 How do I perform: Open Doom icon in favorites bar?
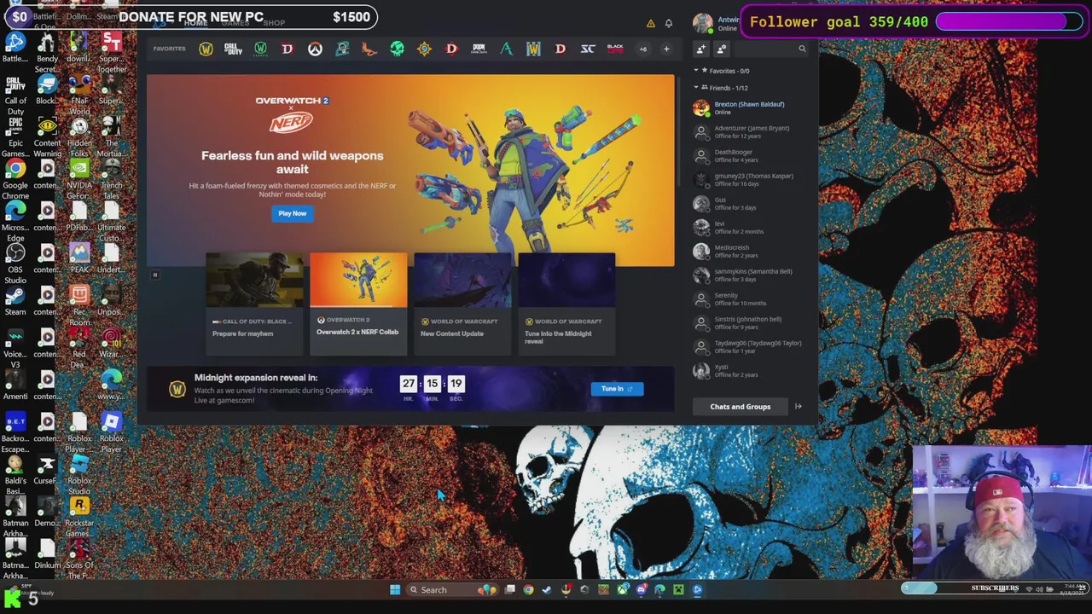(x=479, y=49)
